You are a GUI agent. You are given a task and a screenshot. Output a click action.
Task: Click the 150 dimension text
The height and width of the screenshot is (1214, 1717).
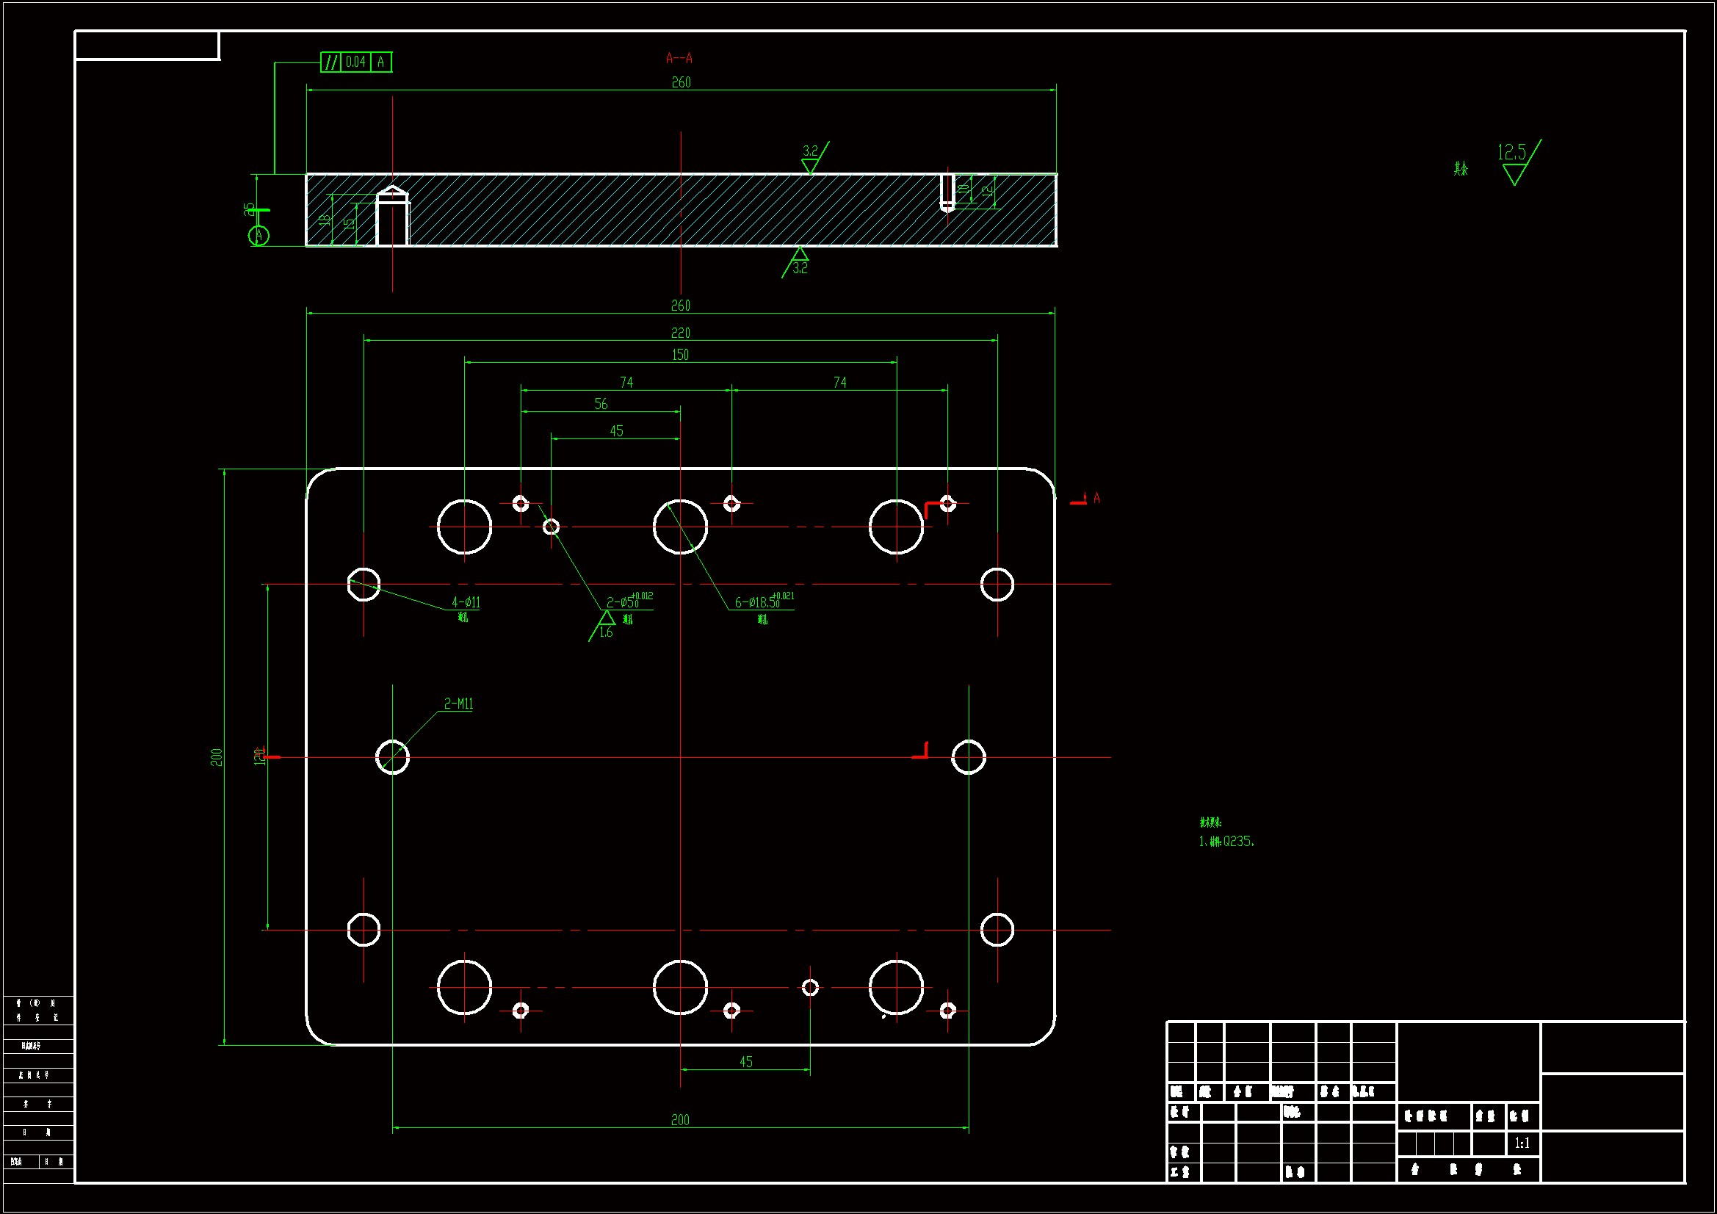coord(680,355)
